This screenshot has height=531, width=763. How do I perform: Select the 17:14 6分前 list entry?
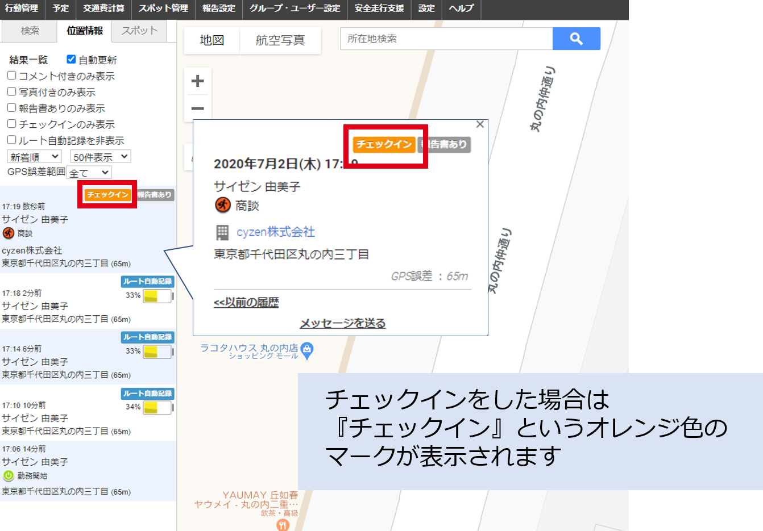pyautogui.click(x=88, y=356)
